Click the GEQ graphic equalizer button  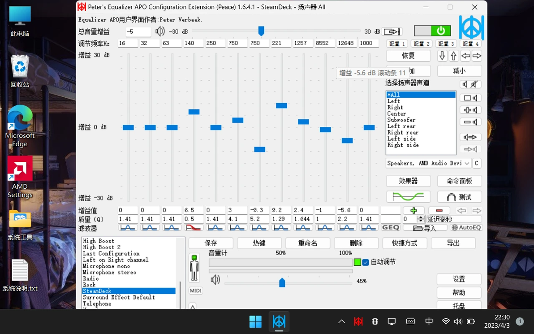391,227
